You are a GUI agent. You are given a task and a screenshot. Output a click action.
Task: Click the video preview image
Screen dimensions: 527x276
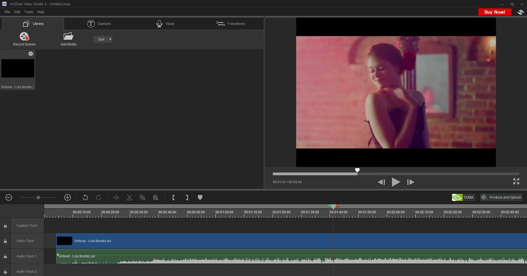[x=396, y=92]
